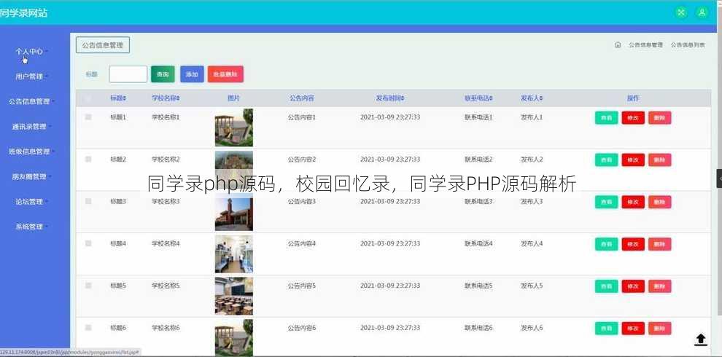Expand 个人中心 sidebar menu

[31, 52]
